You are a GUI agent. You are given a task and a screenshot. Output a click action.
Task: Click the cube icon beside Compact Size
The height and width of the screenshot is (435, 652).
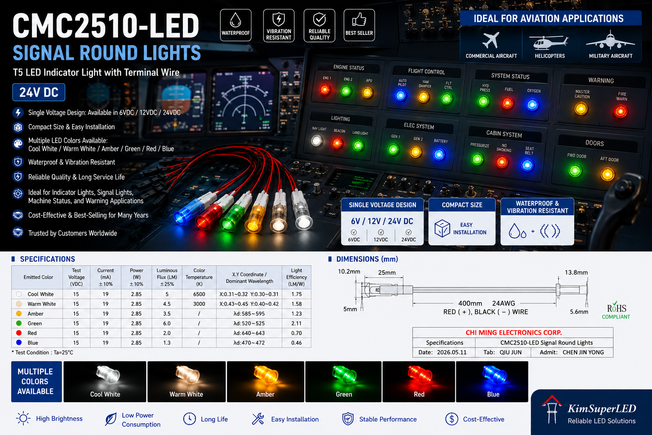point(18,127)
